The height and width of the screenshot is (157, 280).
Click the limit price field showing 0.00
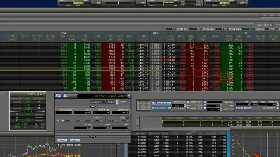coord(83,128)
